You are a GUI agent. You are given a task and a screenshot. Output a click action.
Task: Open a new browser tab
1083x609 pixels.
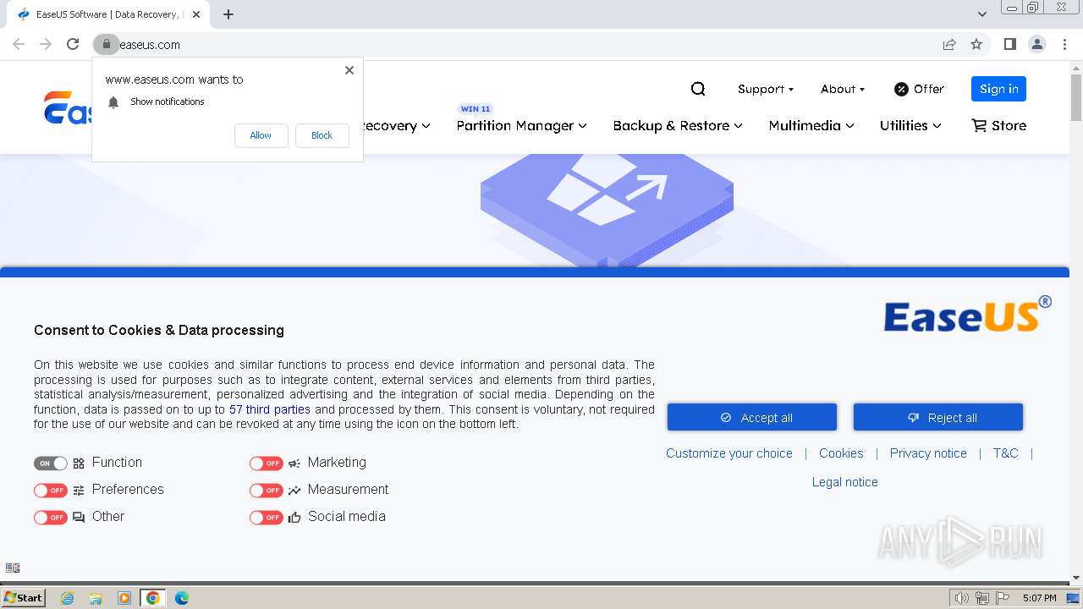[x=228, y=14]
